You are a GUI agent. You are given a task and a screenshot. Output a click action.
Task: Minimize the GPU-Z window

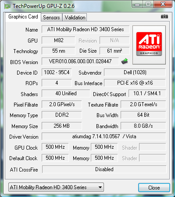click(x=137, y=4)
